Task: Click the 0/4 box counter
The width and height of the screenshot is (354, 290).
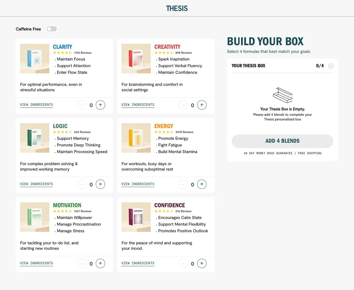Action: point(320,66)
